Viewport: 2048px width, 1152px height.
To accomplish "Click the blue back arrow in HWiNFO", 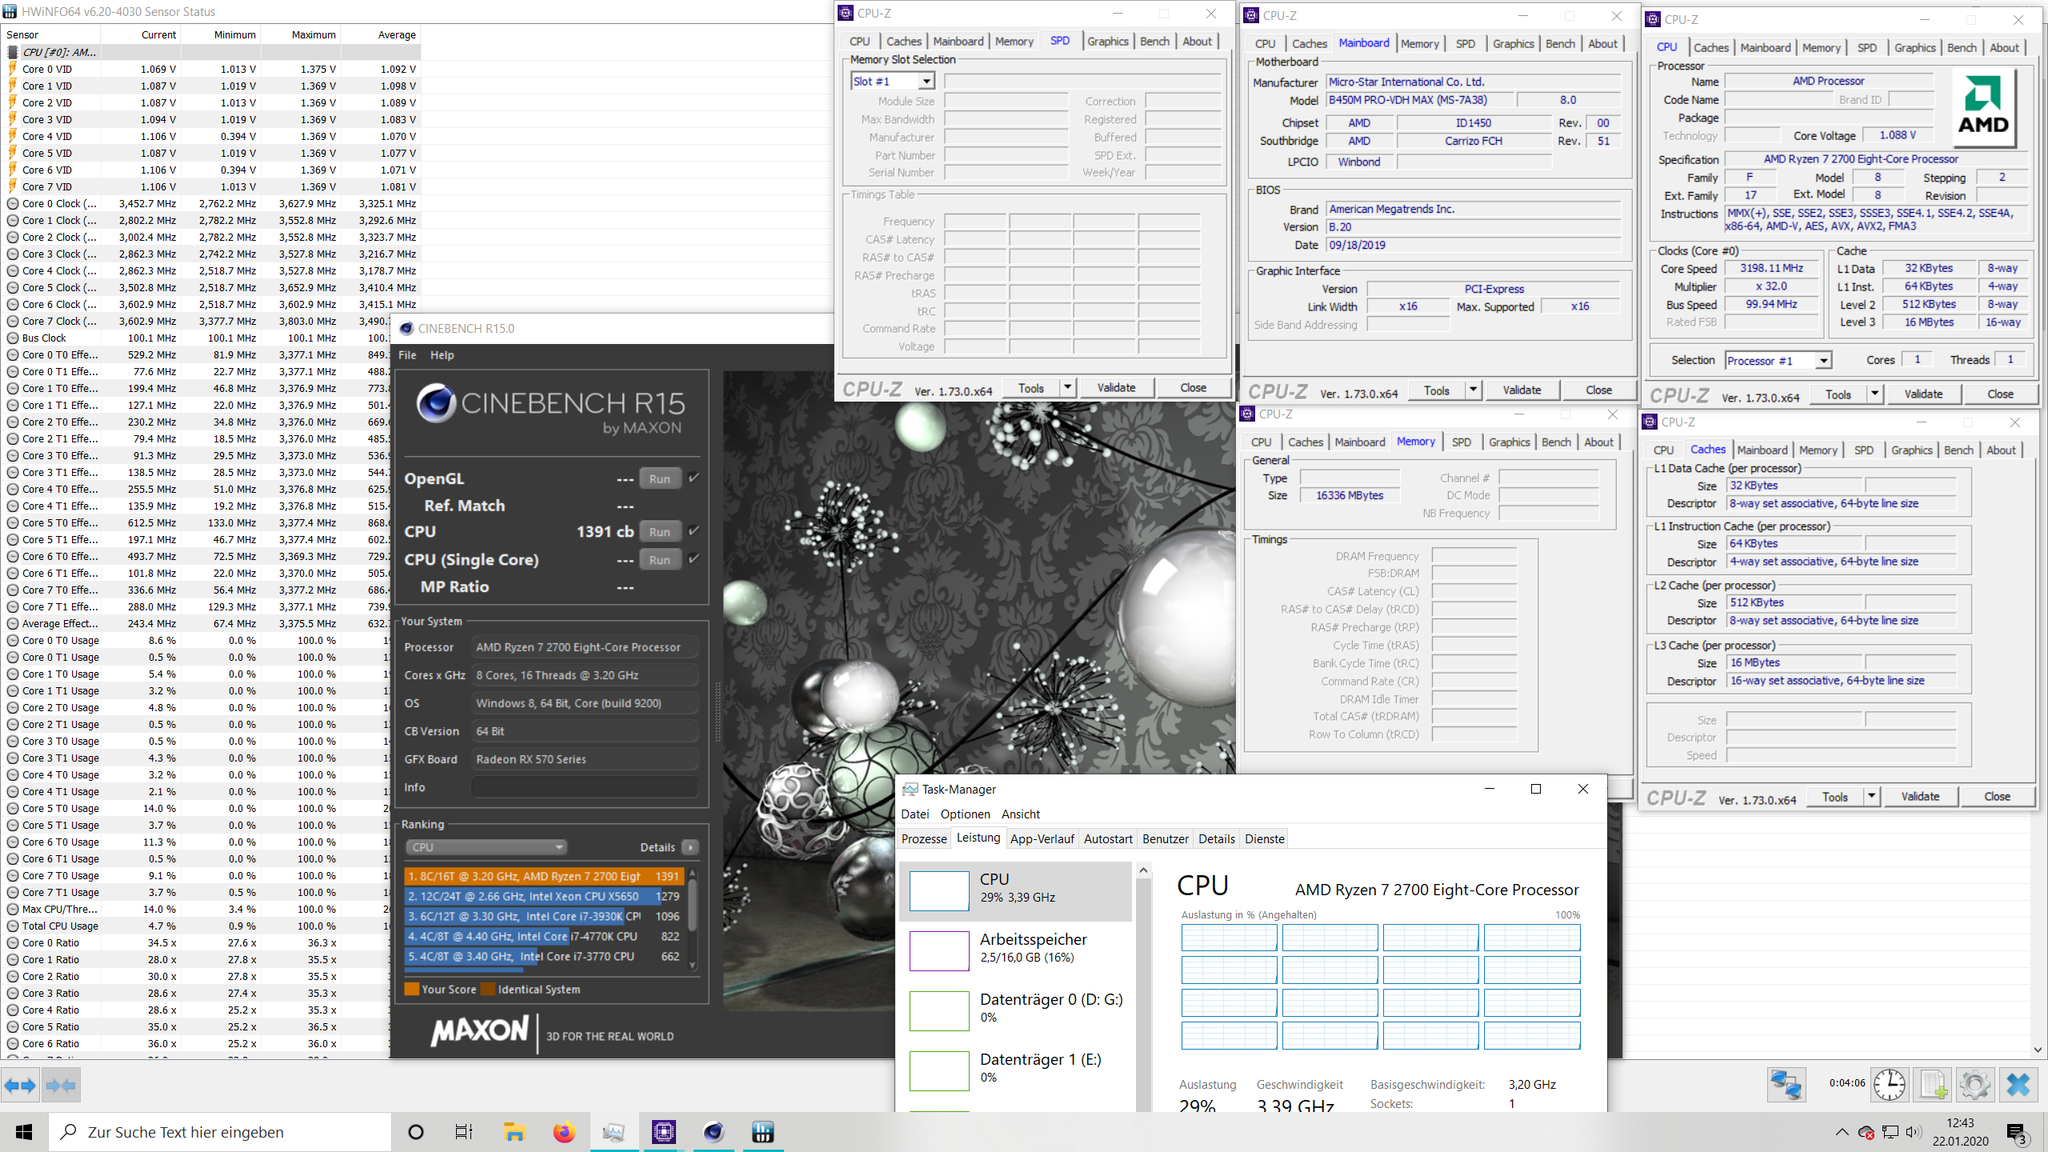I will (19, 1085).
